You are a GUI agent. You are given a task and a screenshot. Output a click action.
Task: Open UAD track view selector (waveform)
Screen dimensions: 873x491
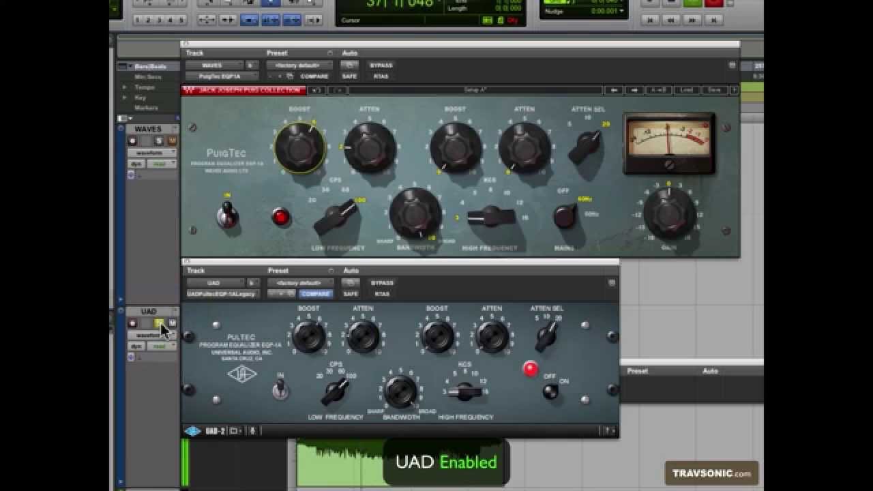(x=151, y=335)
